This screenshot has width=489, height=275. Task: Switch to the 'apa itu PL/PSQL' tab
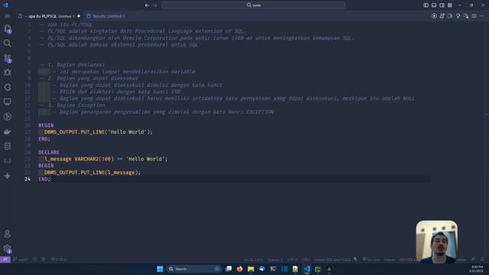point(50,16)
